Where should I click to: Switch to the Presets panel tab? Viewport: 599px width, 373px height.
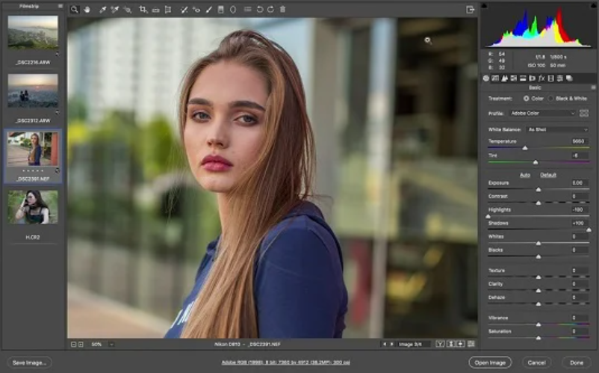pos(560,78)
